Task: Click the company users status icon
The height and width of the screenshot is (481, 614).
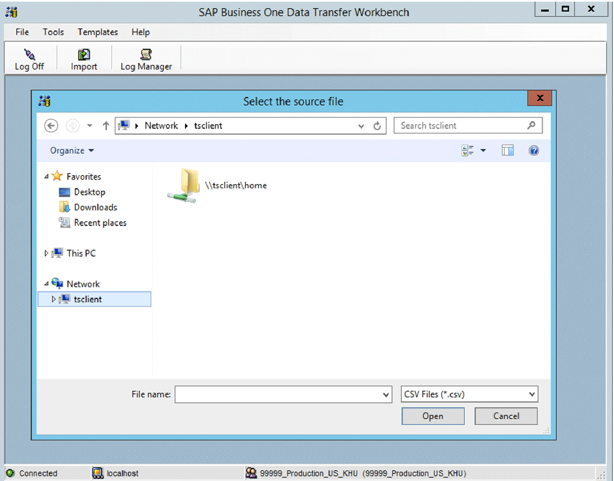Action: pos(251,473)
